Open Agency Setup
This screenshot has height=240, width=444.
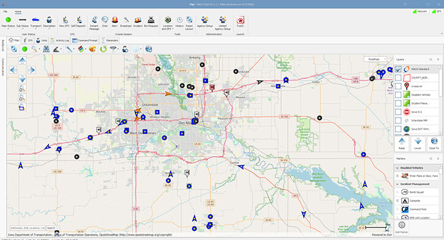click(205, 22)
